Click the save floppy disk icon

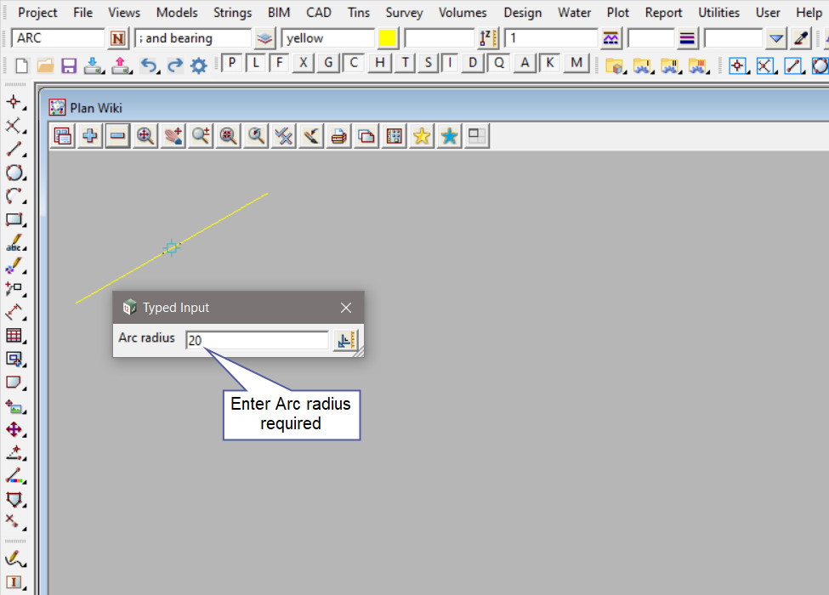tap(70, 65)
